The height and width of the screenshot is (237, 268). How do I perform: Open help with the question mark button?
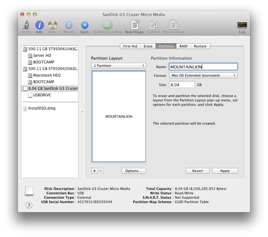(29, 205)
